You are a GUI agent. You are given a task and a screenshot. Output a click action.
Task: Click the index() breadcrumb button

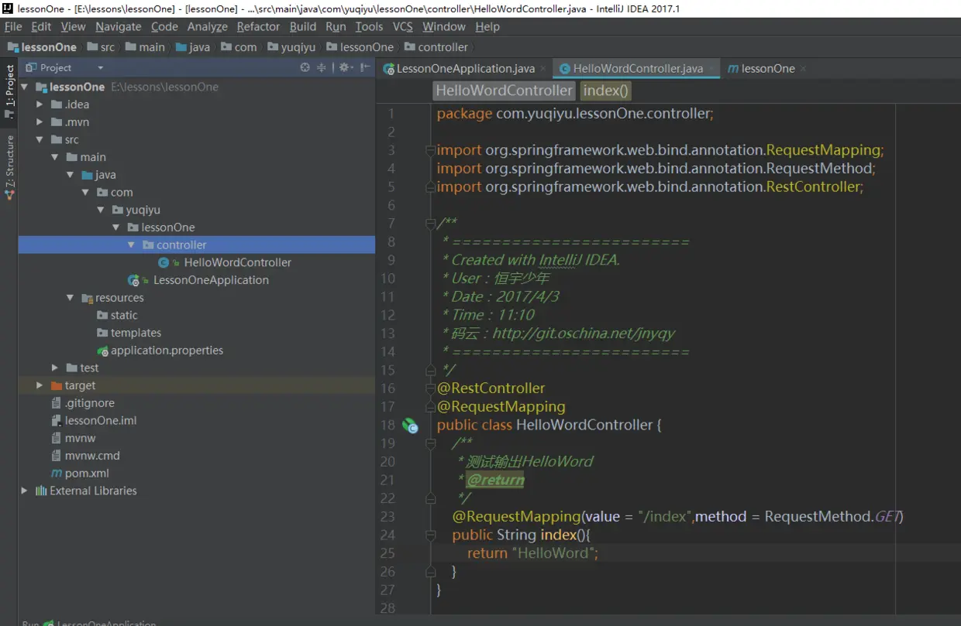tap(605, 91)
